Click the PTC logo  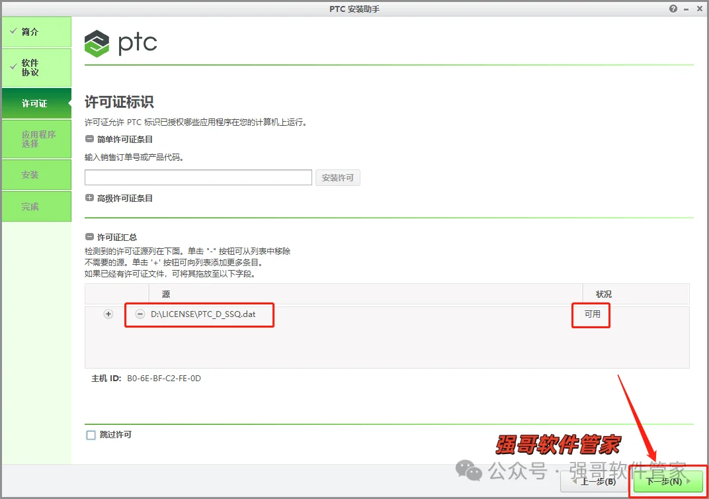point(121,44)
